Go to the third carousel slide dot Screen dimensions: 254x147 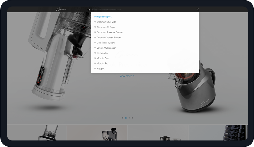129,118
